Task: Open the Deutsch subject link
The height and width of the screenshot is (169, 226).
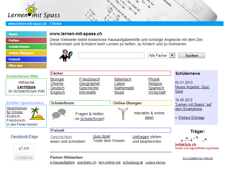Action: click(57, 88)
